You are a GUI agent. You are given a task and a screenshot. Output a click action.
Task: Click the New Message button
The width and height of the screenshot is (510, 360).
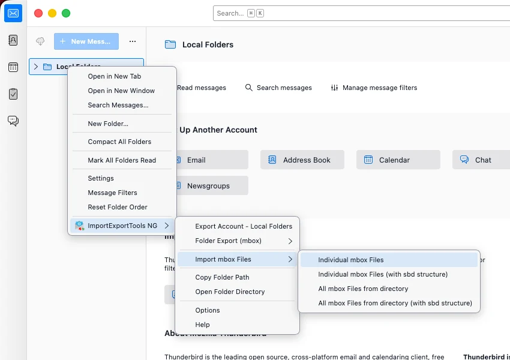click(86, 41)
